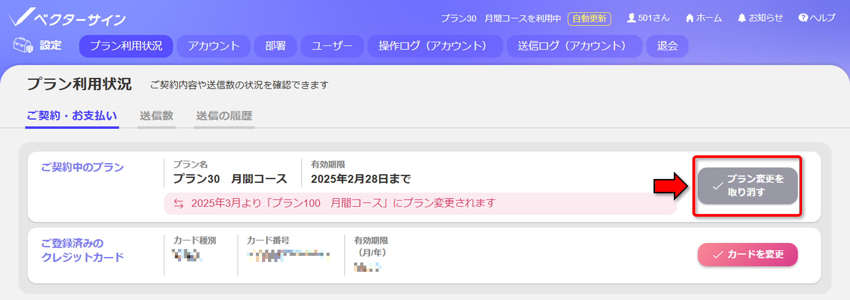The width and height of the screenshot is (850, 300).
Task: Click the settings toolbox icon
Action: (23, 45)
